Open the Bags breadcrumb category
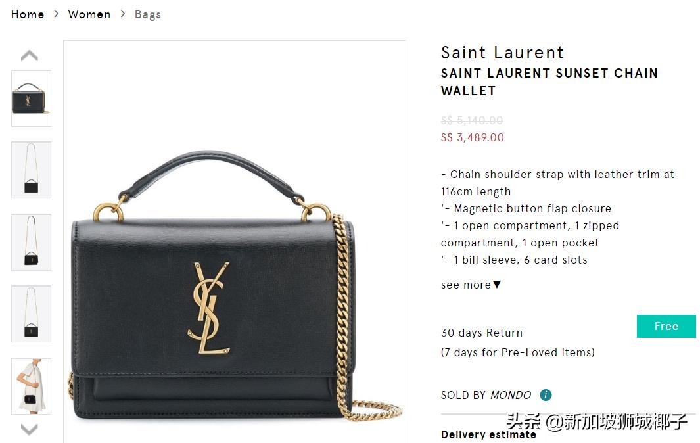This screenshot has height=443, width=700. (x=148, y=14)
